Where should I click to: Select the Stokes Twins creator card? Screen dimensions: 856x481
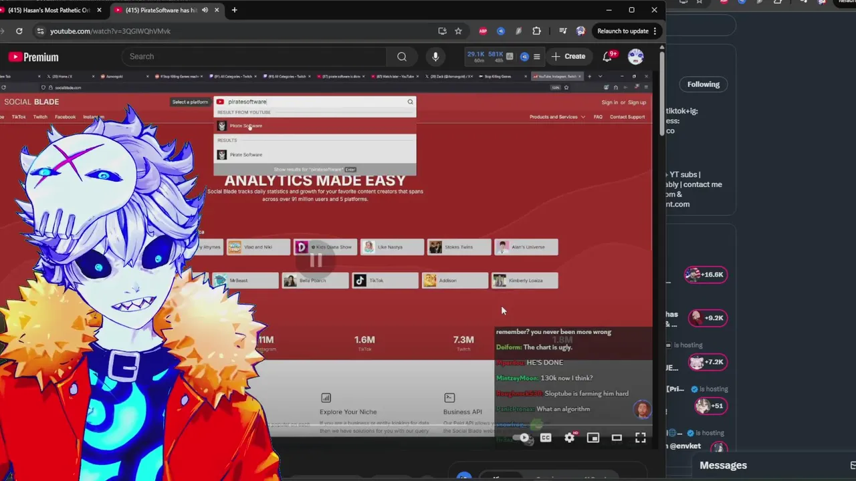pos(459,247)
